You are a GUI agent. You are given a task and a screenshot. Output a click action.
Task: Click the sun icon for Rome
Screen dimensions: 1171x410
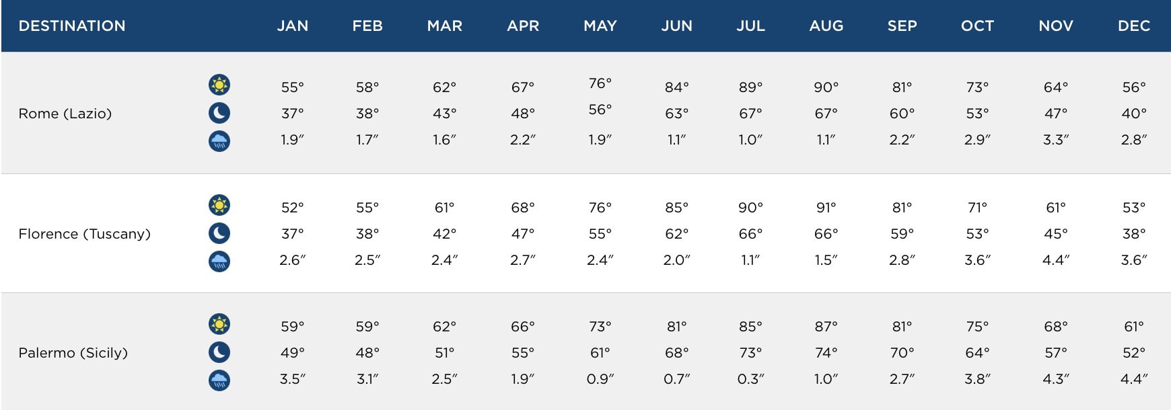219,85
